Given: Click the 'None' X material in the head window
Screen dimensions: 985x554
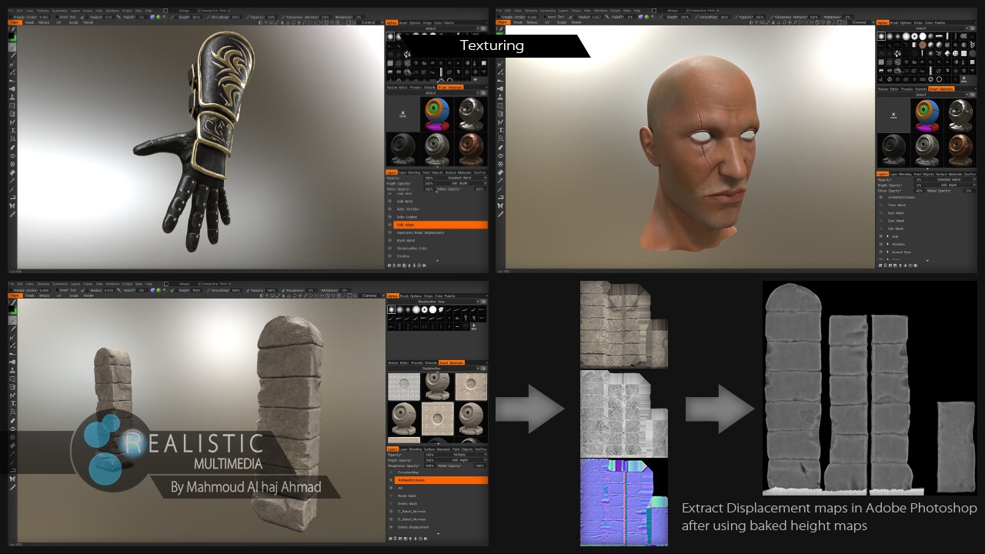Looking at the screenshot, I should click(893, 116).
